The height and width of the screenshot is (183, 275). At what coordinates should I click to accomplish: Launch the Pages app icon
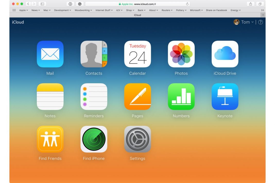137,97
